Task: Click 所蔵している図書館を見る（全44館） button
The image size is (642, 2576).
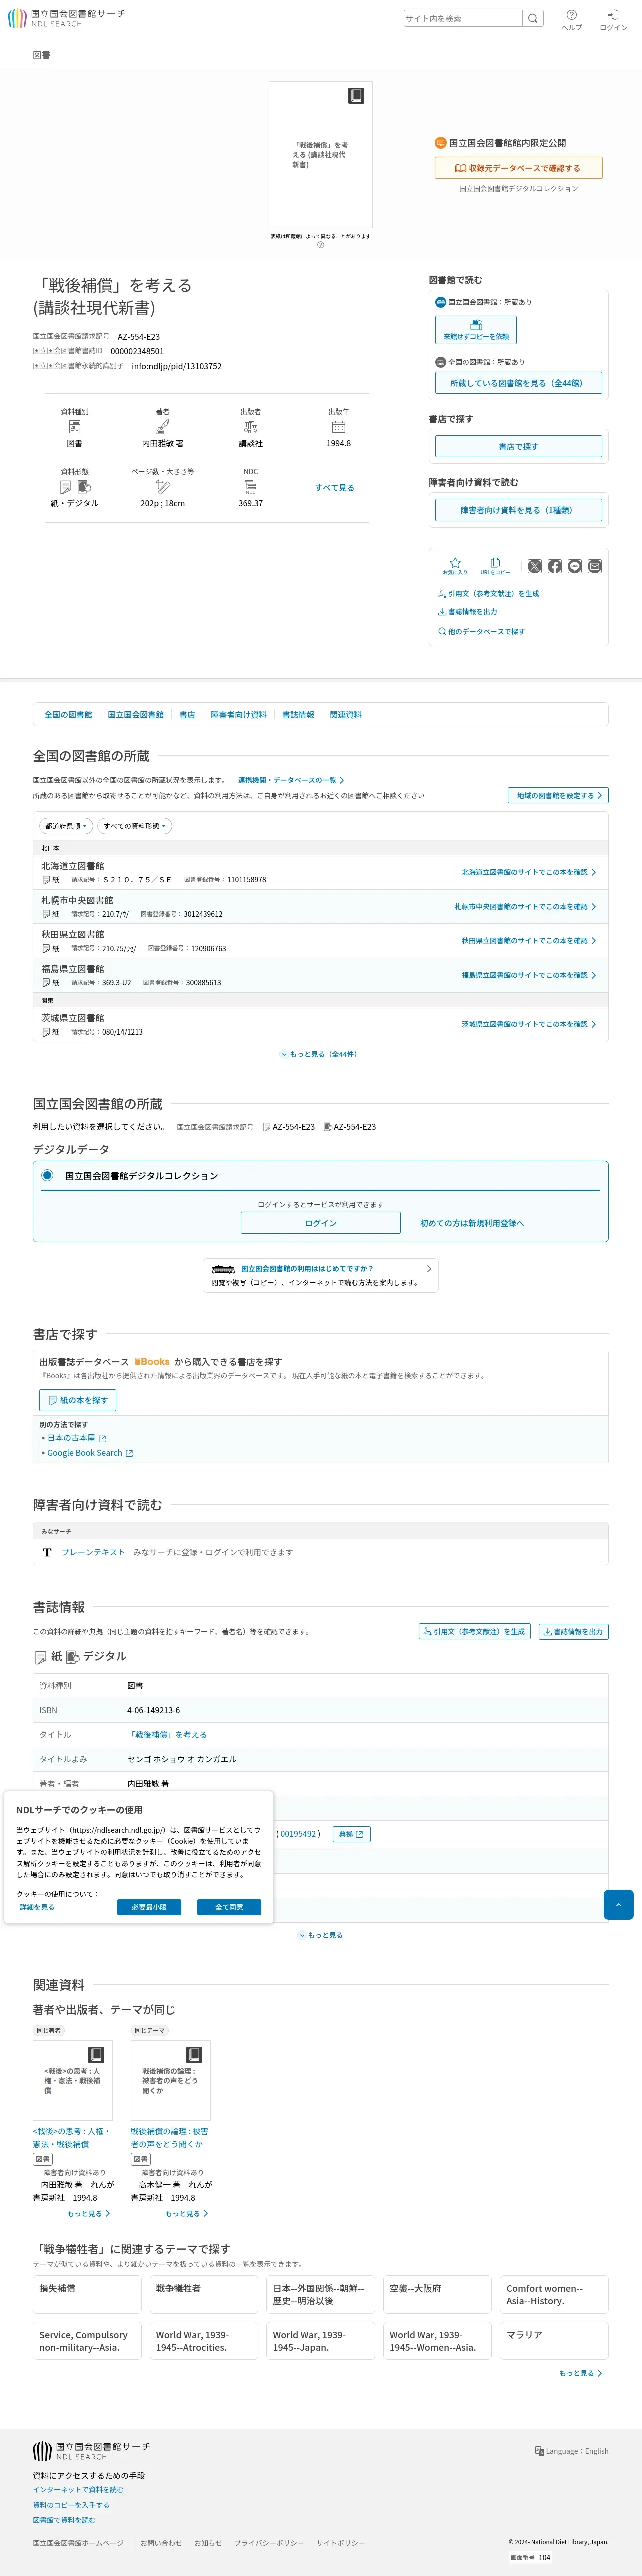Action: click(x=518, y=383)
